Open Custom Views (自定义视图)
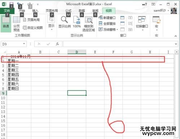Image resolution: width=180 pixels, height=139 pixels. click(33, 28)
